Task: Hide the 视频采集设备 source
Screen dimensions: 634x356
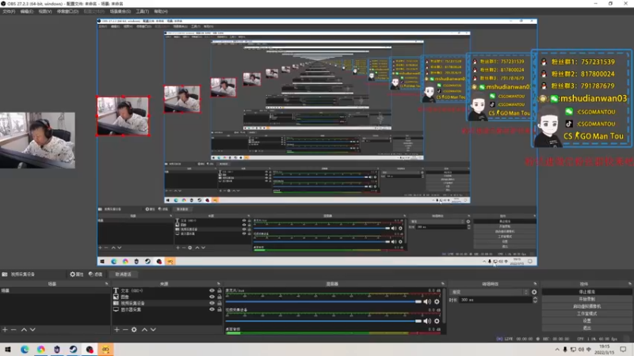Action: pyautogui.click(x=212, y=303)
